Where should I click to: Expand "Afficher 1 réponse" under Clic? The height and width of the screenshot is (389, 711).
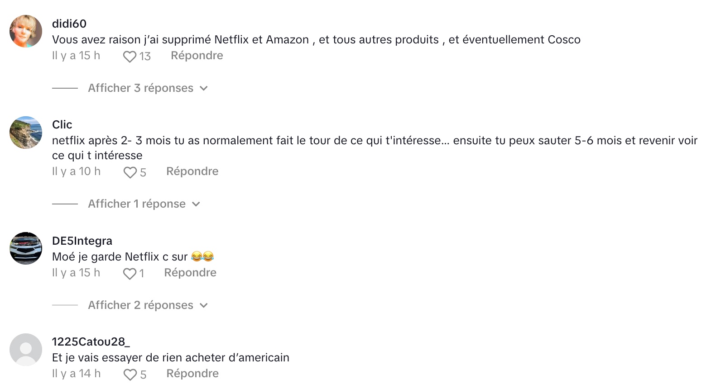[137, 204]
